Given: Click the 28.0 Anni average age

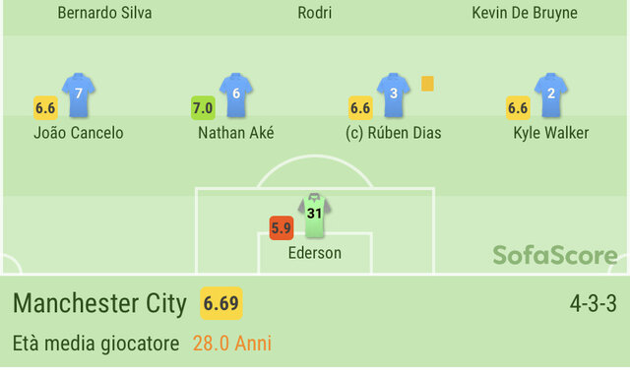Looking at the screenshot, I should (x=232, y=344).
